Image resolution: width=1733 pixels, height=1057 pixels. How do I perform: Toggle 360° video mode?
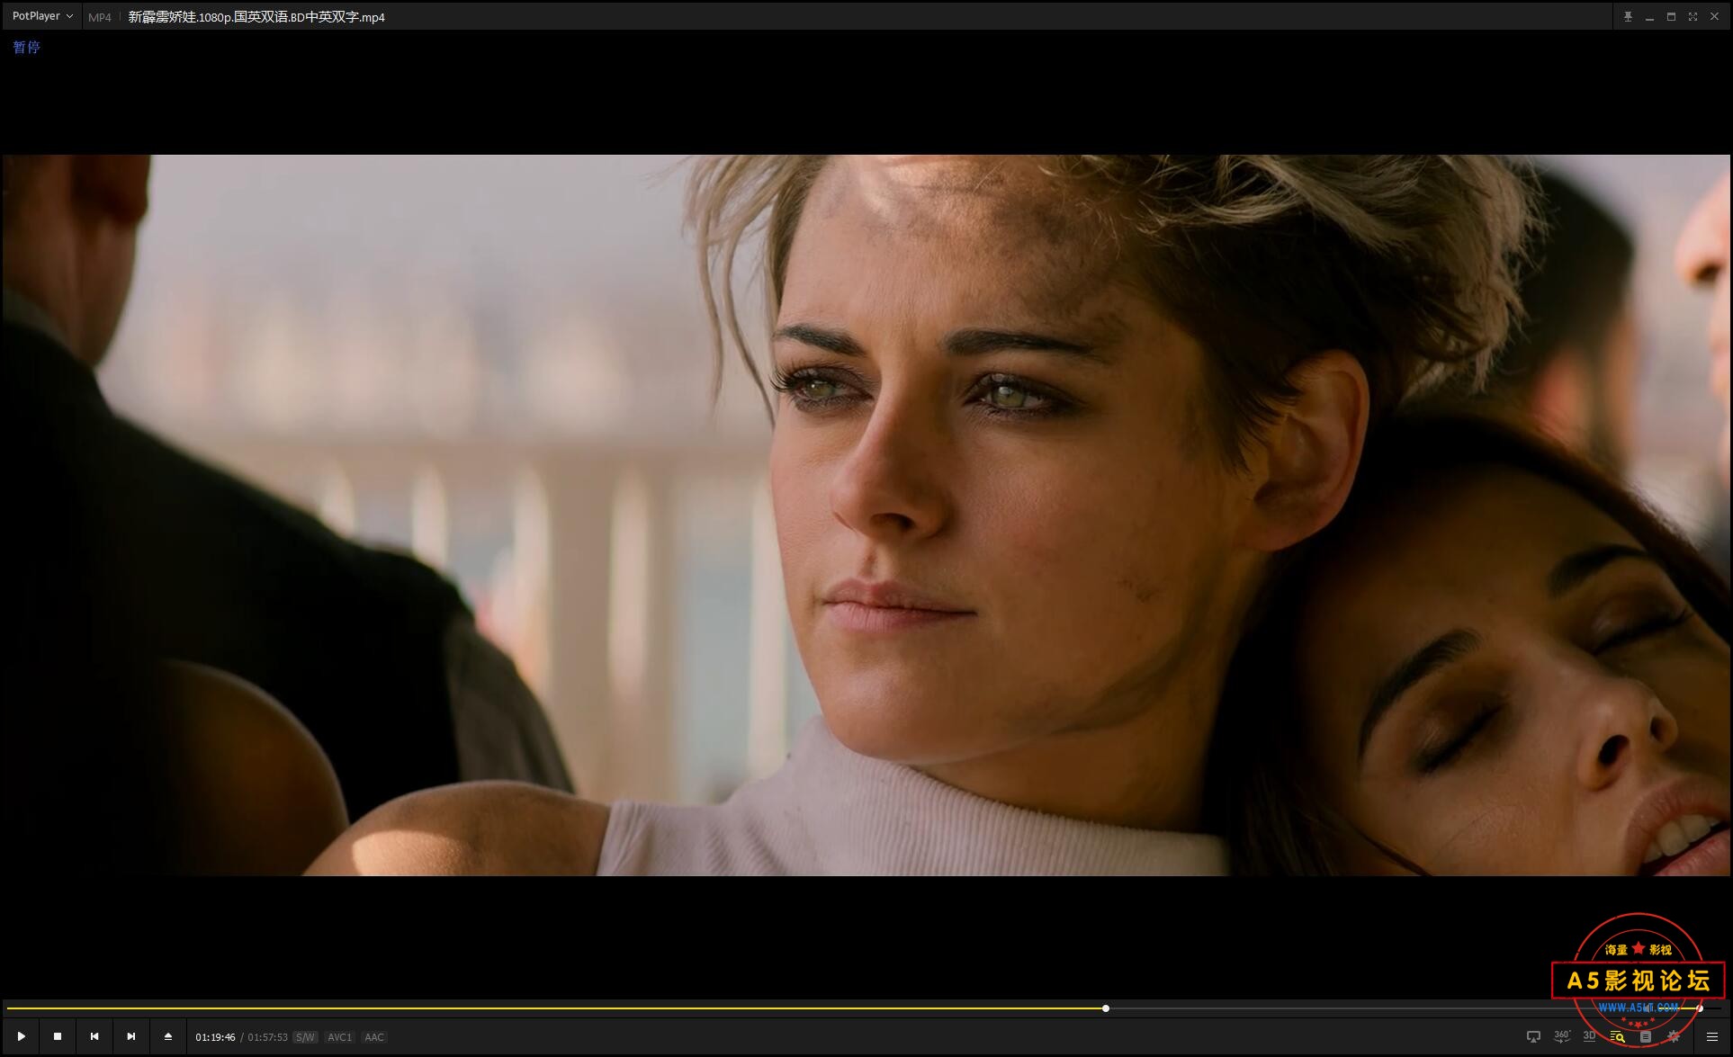(x=1562, y=1036)
